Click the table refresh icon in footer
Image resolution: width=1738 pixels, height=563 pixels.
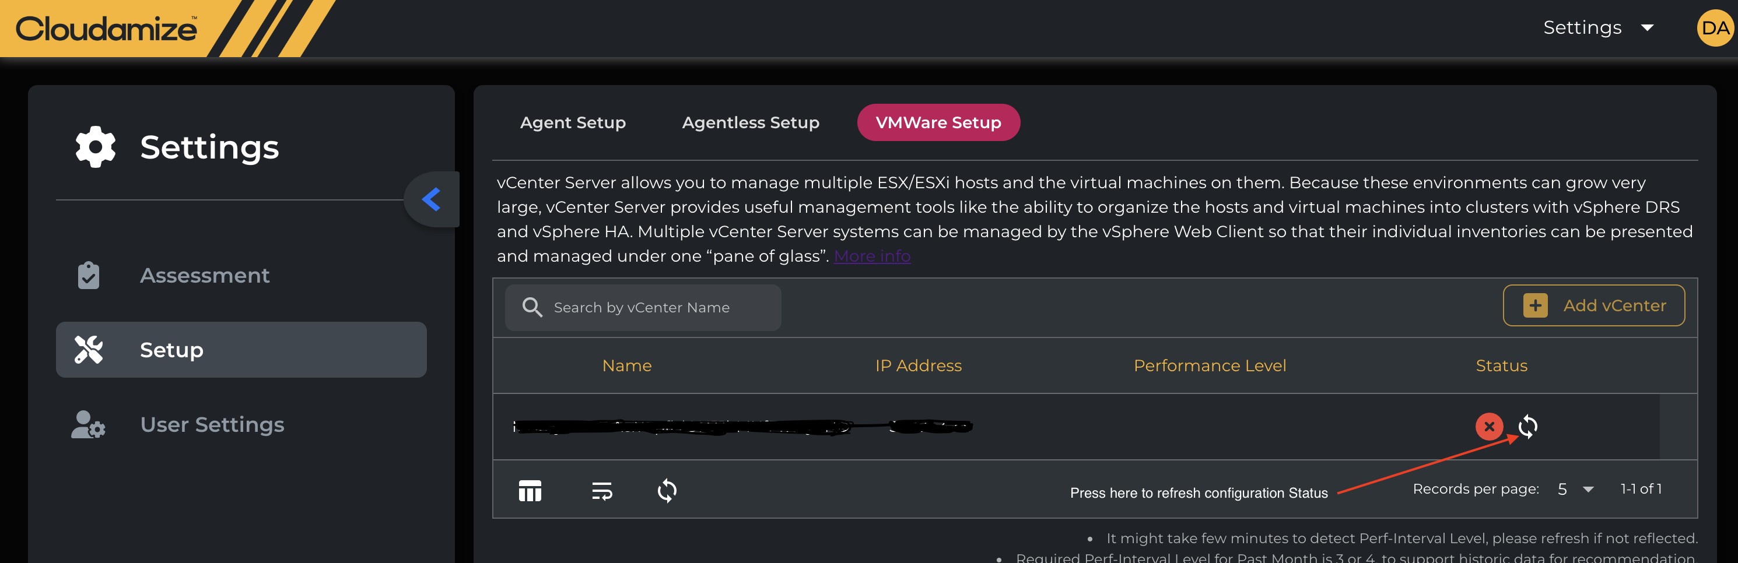[x=667, y=491]
